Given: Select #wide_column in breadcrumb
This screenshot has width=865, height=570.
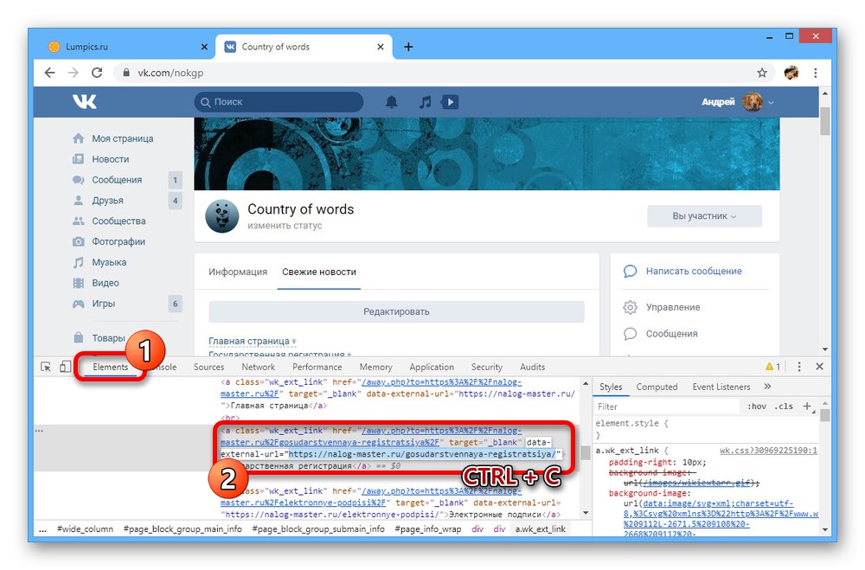Looking at the screenshot, I should coord(85,529).
